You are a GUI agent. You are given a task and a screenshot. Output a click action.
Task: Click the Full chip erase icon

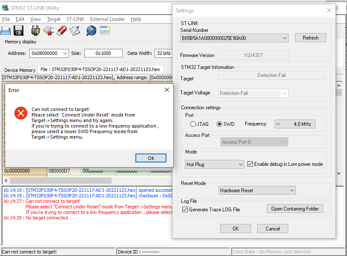[62, 31]
